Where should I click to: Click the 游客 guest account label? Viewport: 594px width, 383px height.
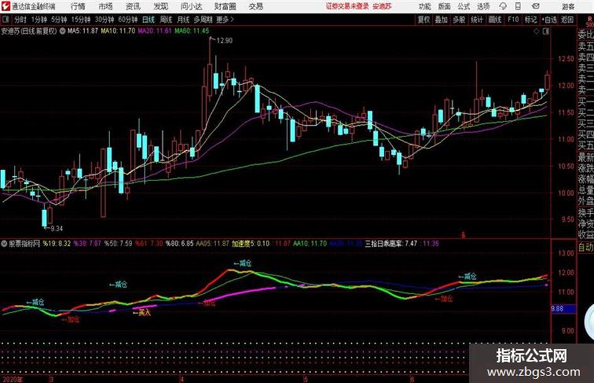[568, 6]
